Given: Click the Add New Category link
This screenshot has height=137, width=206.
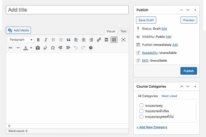Looking at the screenshot, I should [152, 127].
